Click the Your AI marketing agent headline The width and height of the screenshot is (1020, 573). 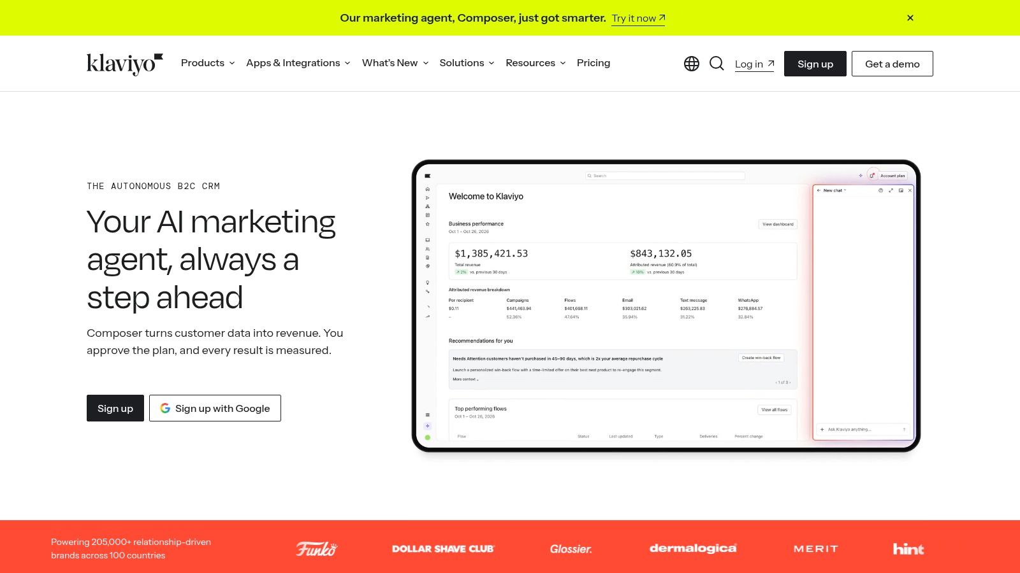point(211,259)
